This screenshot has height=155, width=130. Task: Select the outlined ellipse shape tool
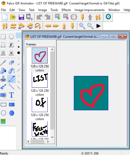tap(3, 113)
